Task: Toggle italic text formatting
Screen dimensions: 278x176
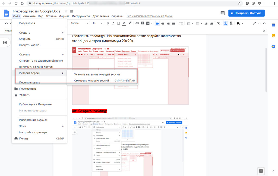Action: [x=113, y=23]
